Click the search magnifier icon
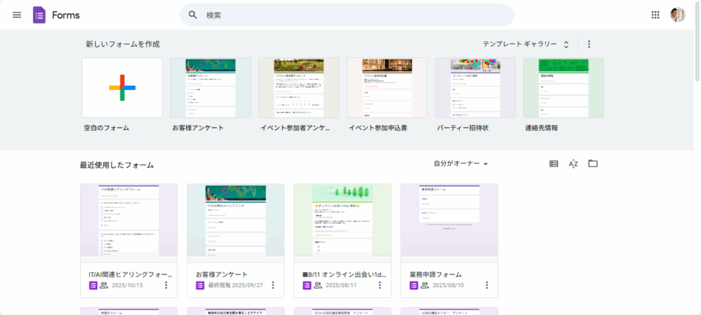This screenshot has width=701, height=315. coord(193,15)
